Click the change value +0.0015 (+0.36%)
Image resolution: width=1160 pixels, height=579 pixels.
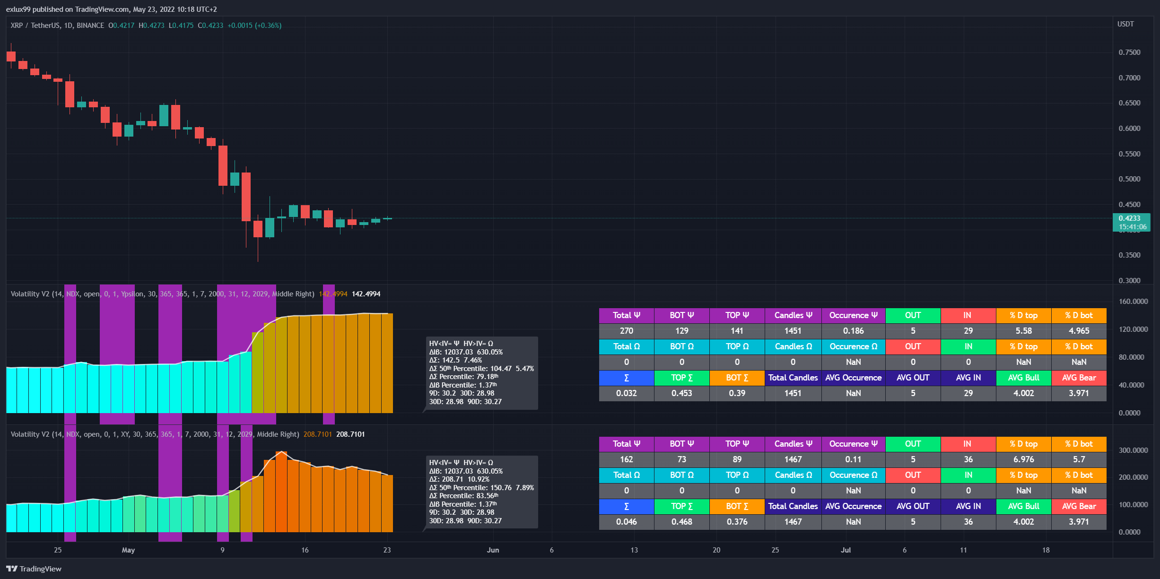coord(254,26)
